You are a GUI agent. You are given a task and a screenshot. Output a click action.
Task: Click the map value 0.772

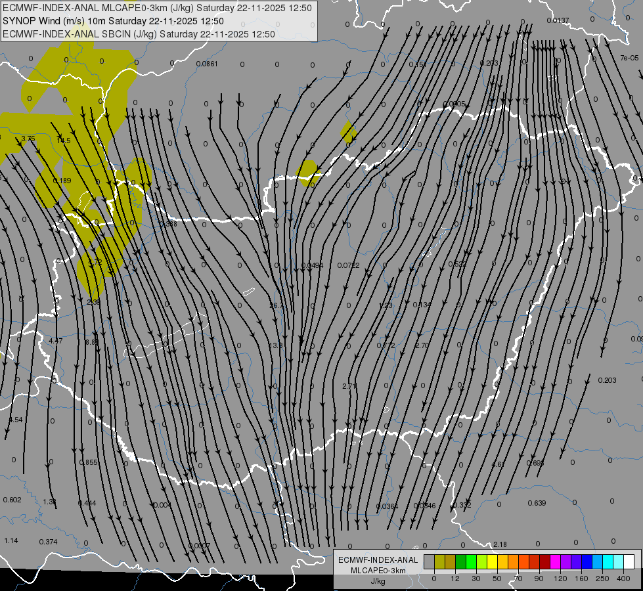click(386, 345)
